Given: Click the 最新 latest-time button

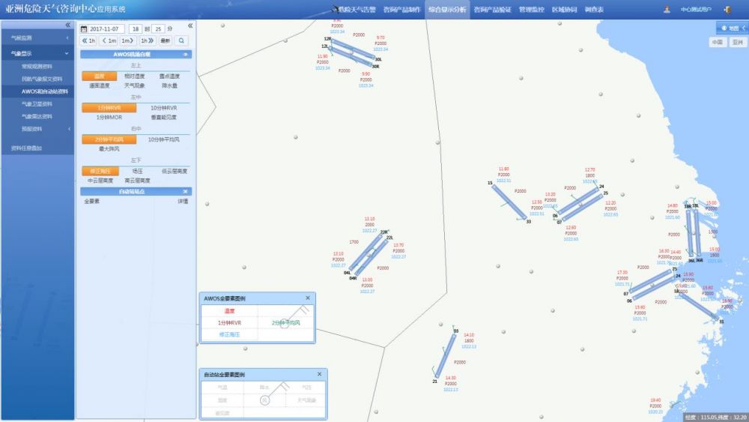Looking at the screenshot, I should 165,40.
